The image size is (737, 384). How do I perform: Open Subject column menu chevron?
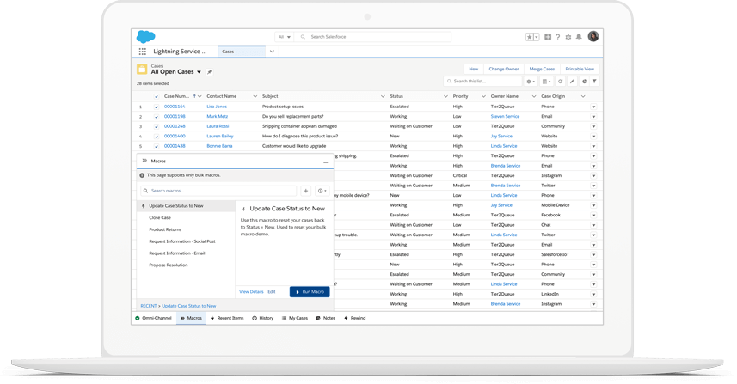pyautogui.click(x=383, y=97)
